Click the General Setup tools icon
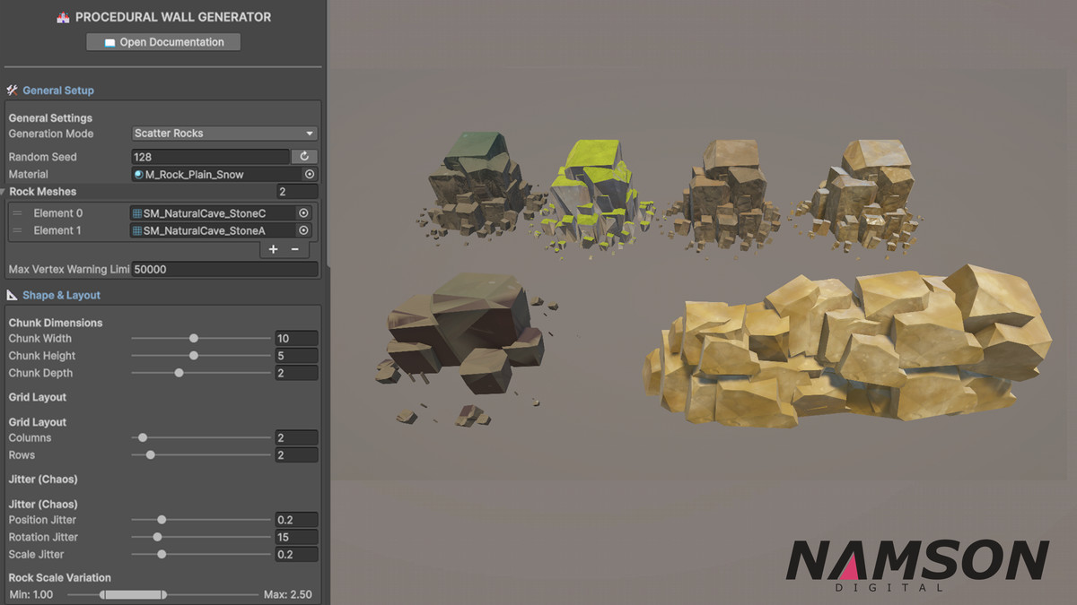Viewport: 1077px width, 605px height. 13,91
